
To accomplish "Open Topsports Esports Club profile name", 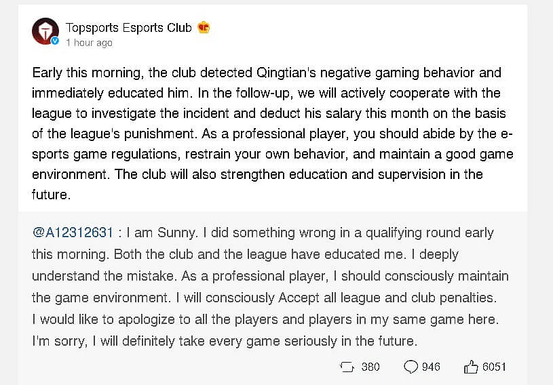I will click(129, 28).
